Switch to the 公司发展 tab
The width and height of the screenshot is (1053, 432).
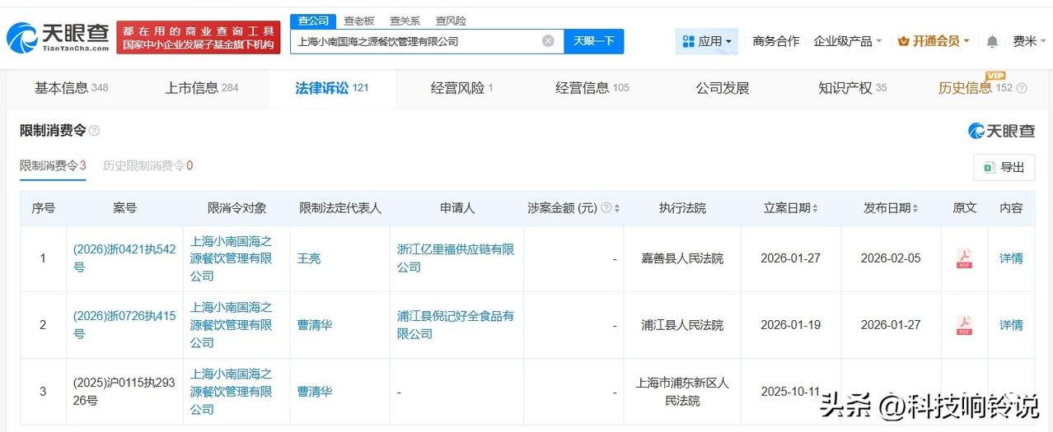tap(723, 88)
